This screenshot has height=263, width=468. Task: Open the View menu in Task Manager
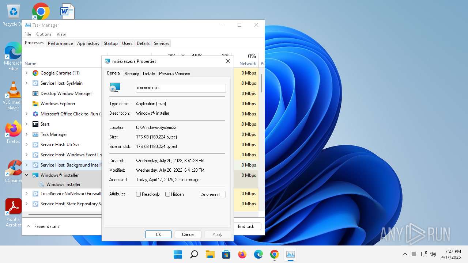(61, 34)
